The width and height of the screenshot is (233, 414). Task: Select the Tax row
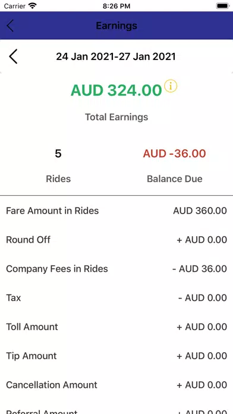(x=116, y=298)
